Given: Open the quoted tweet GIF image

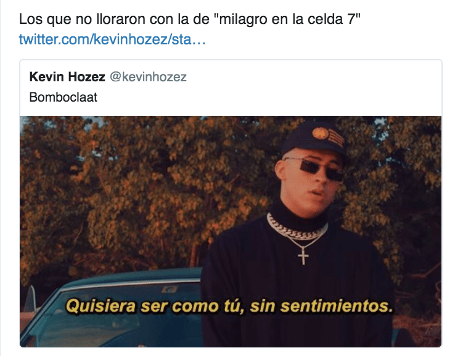Looking at the screenshot, I should coord(231,232).
